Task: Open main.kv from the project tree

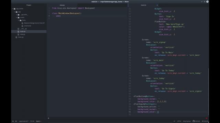Action: (x=23, y=31)
